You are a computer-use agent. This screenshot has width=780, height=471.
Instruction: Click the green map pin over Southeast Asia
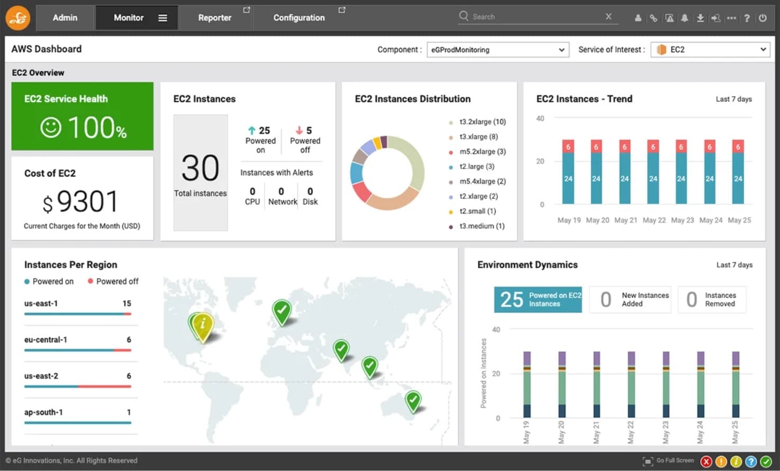pyautogui.click(x=369, y=367)
